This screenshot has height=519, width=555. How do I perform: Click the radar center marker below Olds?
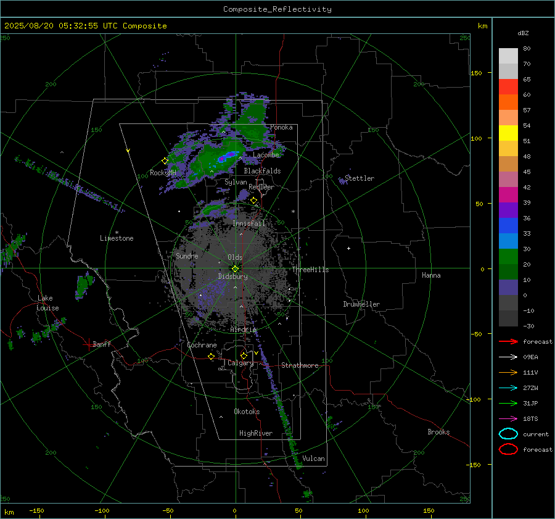(x=235, y=268)
